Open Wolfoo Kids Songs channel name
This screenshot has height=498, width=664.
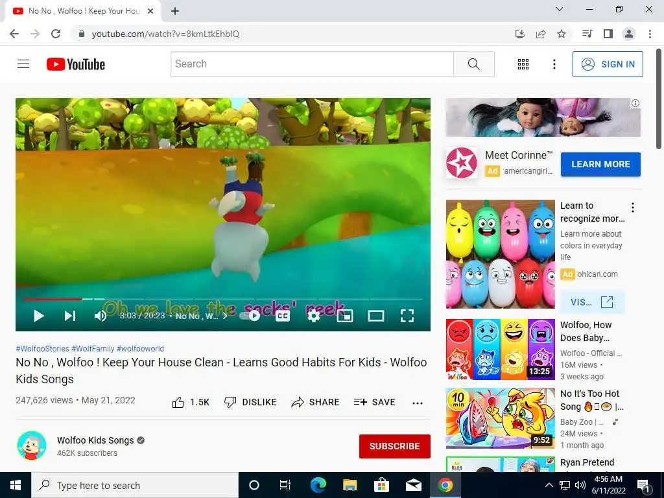95,440
